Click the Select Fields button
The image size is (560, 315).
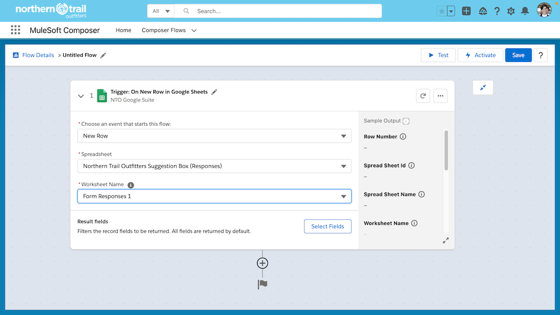[x=328, y=227]
